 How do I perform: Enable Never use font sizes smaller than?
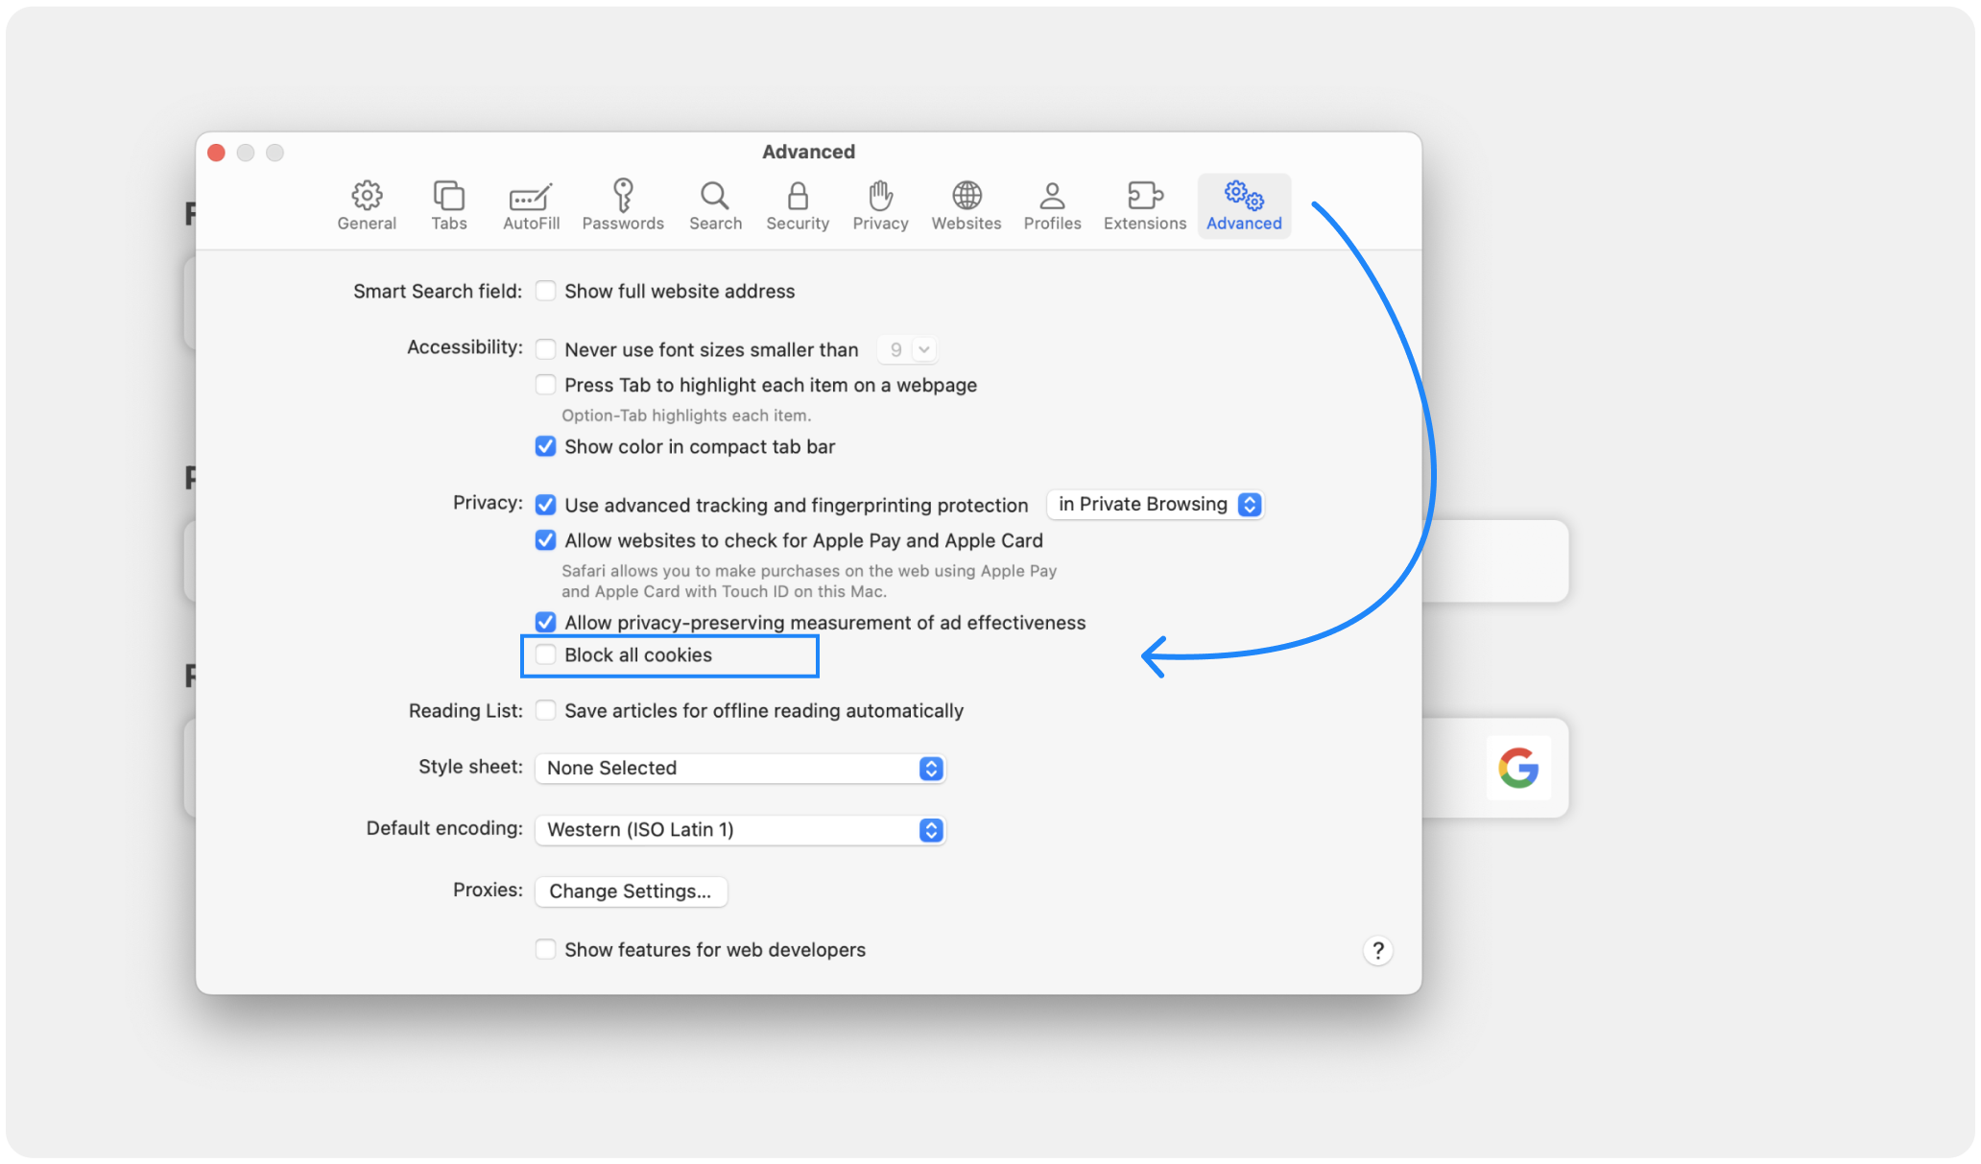click(x=545, y=349)
